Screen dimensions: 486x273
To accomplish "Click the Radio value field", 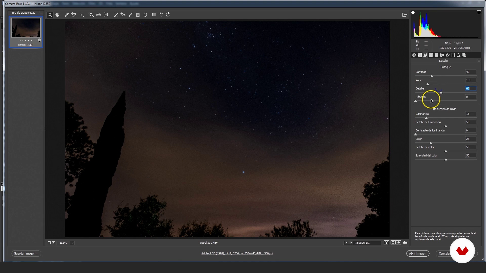I will click(471, 80).
